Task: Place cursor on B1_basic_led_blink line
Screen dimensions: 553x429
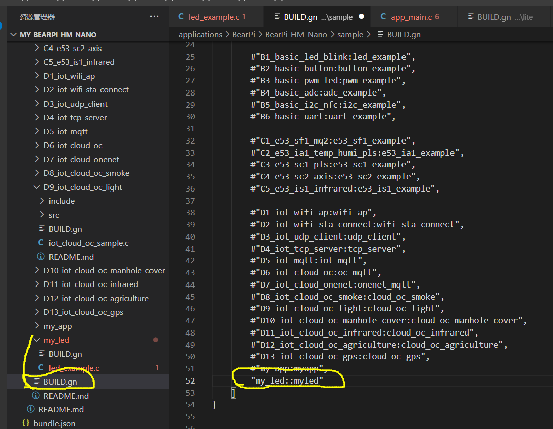Action: coord(333,57)
